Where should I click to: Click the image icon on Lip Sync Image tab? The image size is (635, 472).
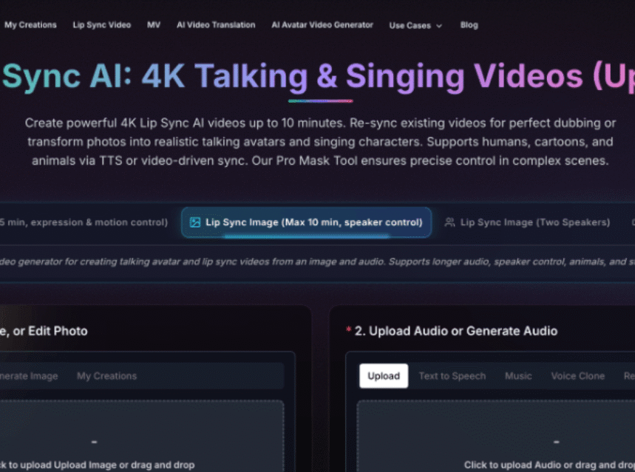(x=195, y=222)
